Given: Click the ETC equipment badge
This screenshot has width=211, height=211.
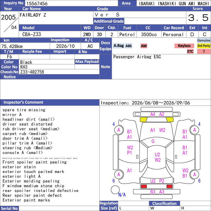Looking at the screenshot, I should (x=190, y=51).
